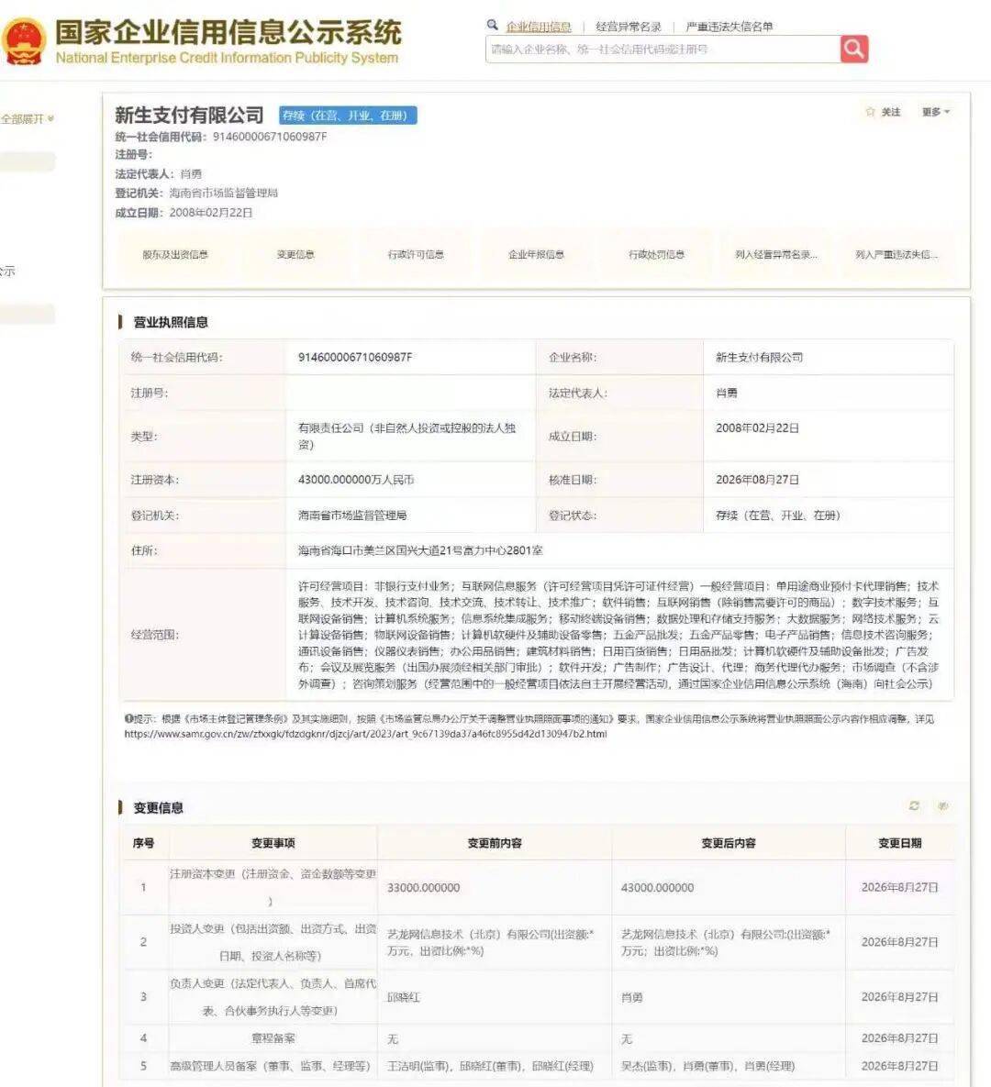Select the 严重违法失信名单 search tab
Image resolution: width=991 pixels, height=1087 pixels.
[x=729, y=27]
